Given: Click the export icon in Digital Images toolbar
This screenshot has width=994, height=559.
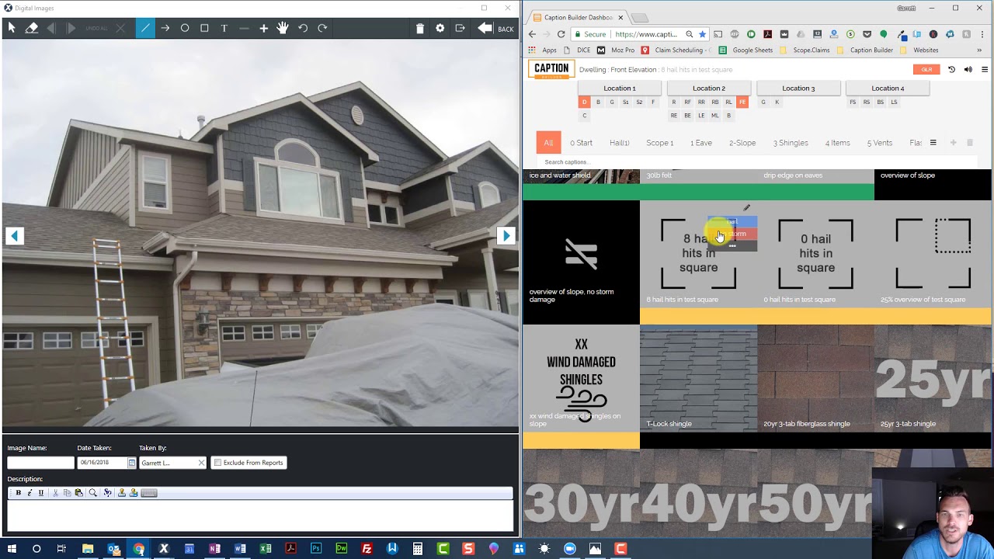Looking at the screenshot, I should pos(460,28).
